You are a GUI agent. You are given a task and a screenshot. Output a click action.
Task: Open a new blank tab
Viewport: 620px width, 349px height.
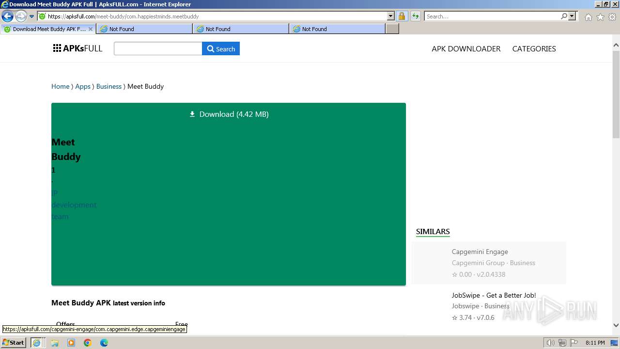pos(392,29)
